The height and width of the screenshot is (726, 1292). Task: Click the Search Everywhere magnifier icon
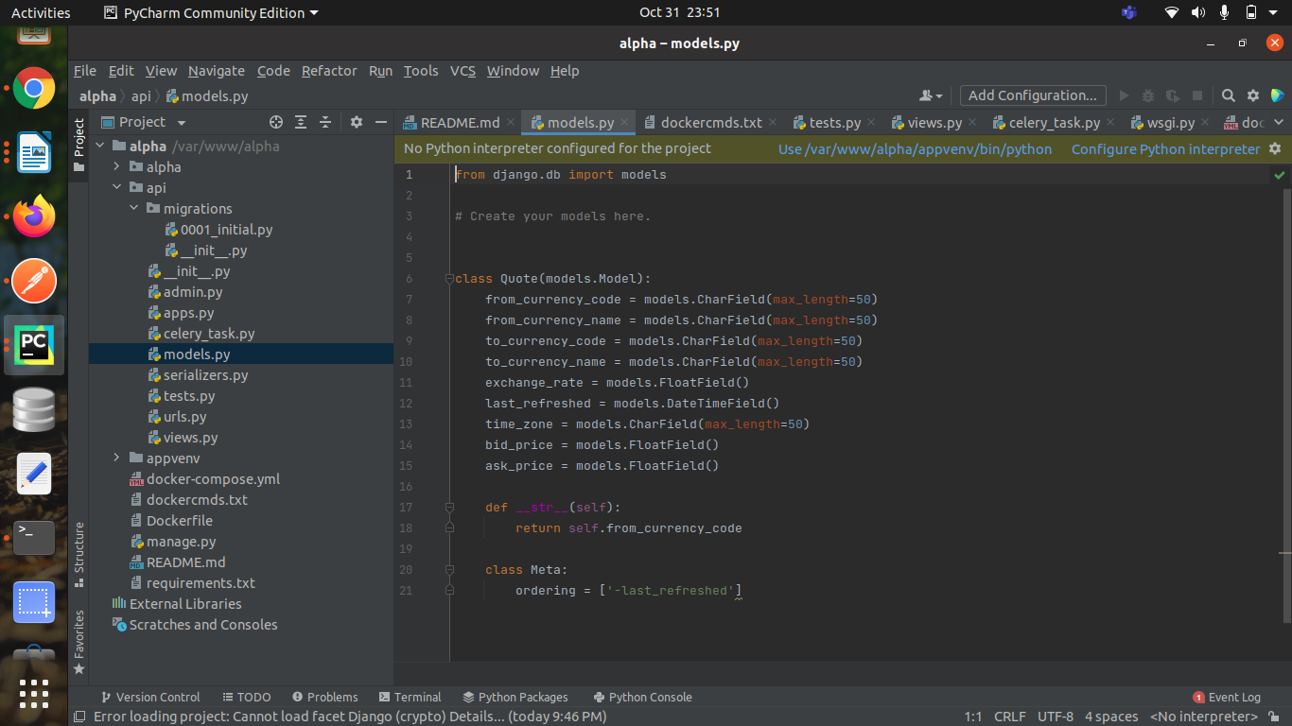(x=1228, y=95)
